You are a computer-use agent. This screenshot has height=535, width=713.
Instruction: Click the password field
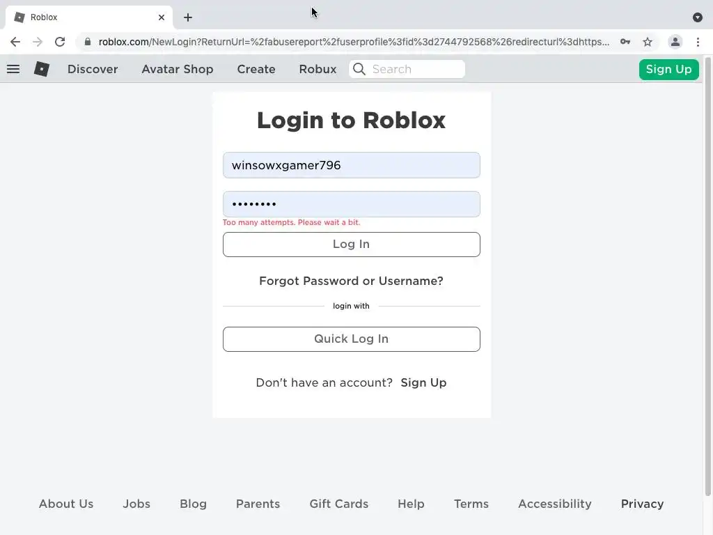tap(352, 204)
